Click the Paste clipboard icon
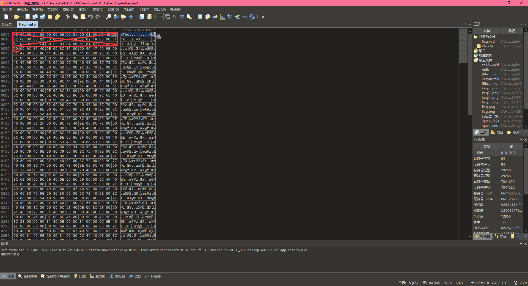Viewport: 528px width, 286px height. (83, 17)
